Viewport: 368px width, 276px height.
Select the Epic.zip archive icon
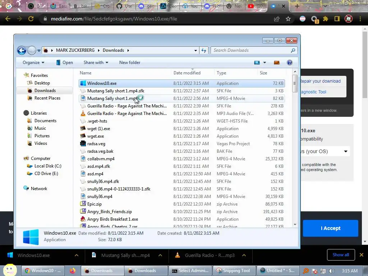83,204
